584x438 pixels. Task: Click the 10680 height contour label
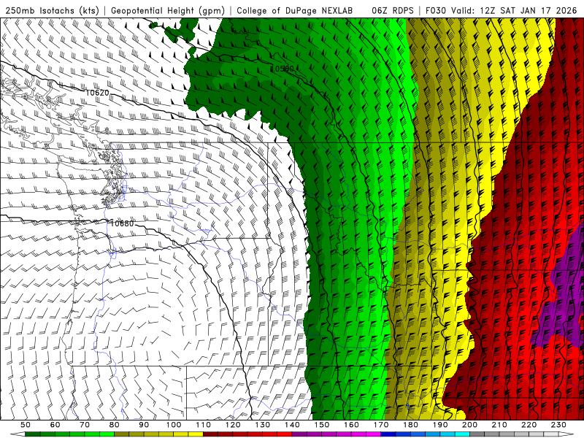coord(122,223)
